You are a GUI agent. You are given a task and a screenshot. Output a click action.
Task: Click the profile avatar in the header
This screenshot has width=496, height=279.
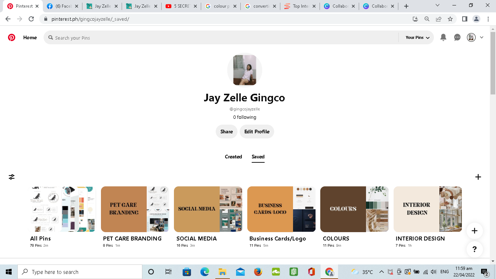pyautogui.click(x=471, y=37)
